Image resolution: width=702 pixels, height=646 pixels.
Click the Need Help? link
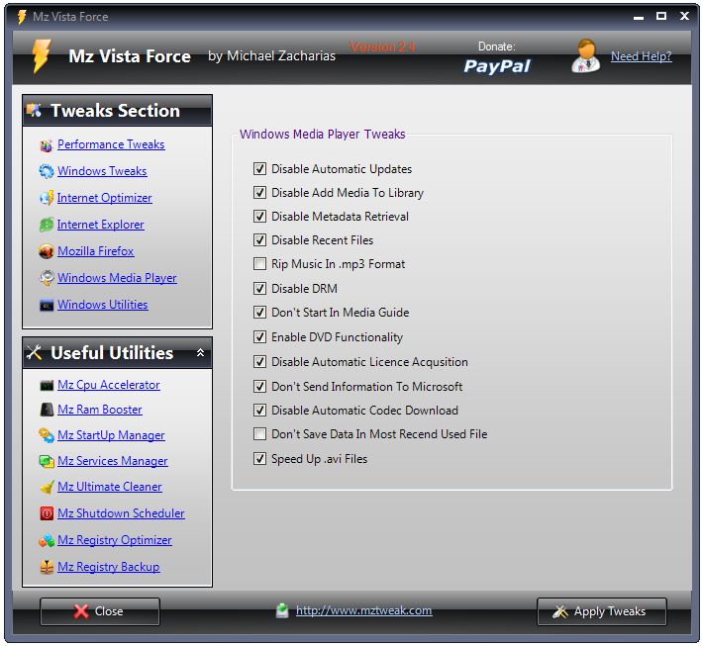pyautogui.click(x=642, y=56)
